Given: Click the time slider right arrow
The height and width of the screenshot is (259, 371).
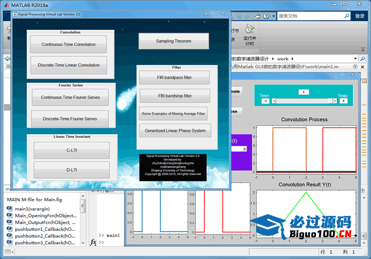Looking at the screenshot, I should [x=335, y=101].
